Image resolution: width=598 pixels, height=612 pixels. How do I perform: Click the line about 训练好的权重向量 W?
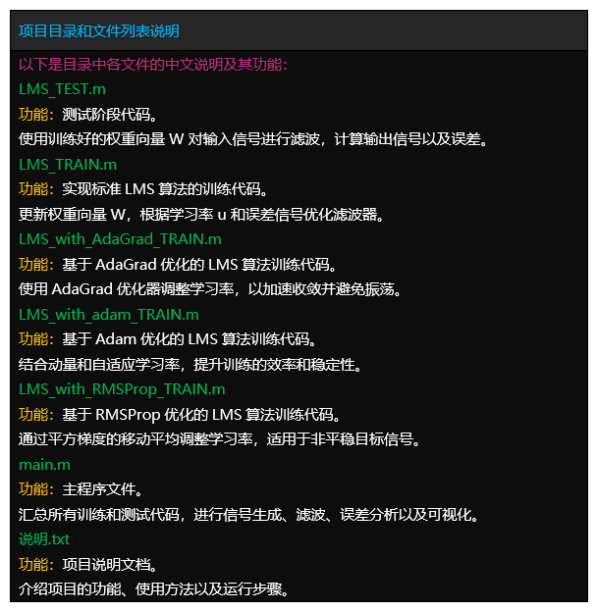click(253, 139)
